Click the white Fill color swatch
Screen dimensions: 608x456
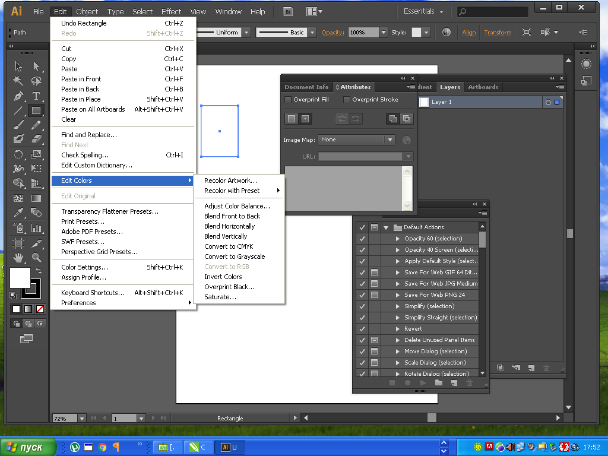coord(20,277)
